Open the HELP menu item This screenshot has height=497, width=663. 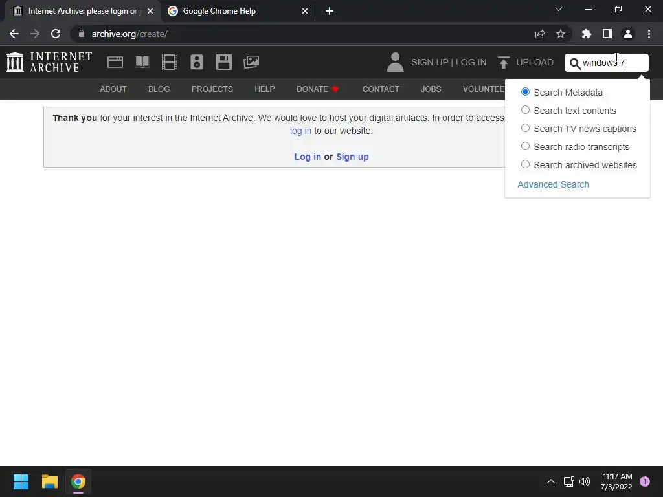pos(265,89)
